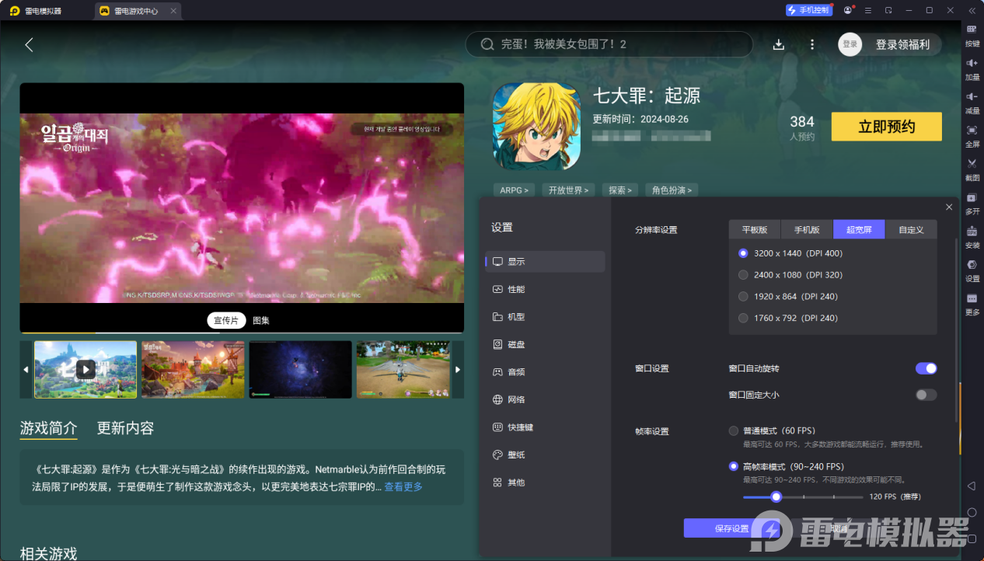
Task: Open the download manager icon
Action: [779, 44]
